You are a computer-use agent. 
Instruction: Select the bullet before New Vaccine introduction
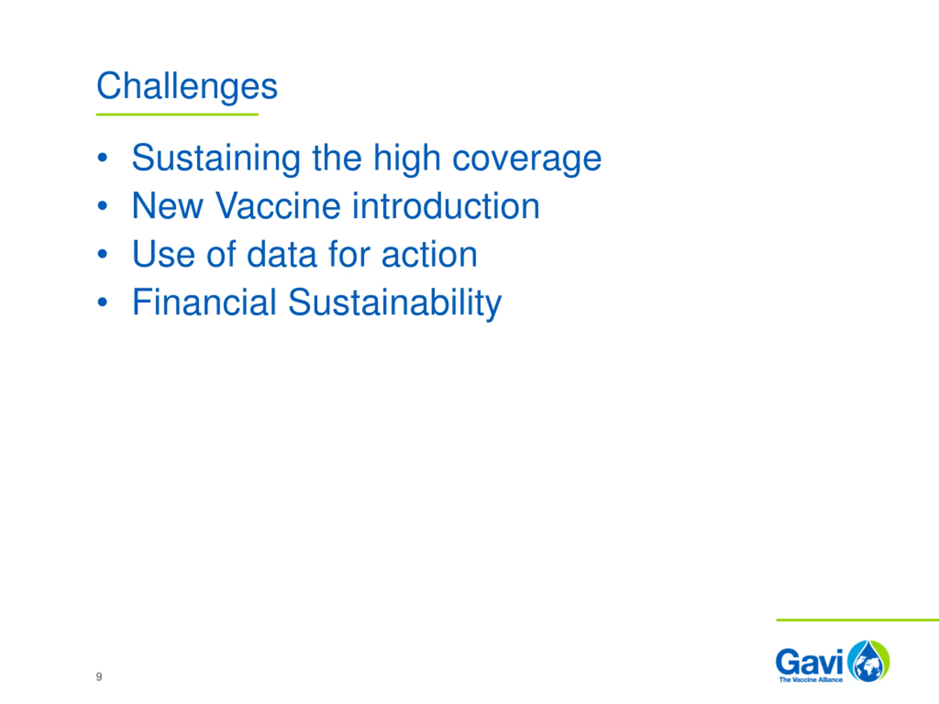click(102, 206)
